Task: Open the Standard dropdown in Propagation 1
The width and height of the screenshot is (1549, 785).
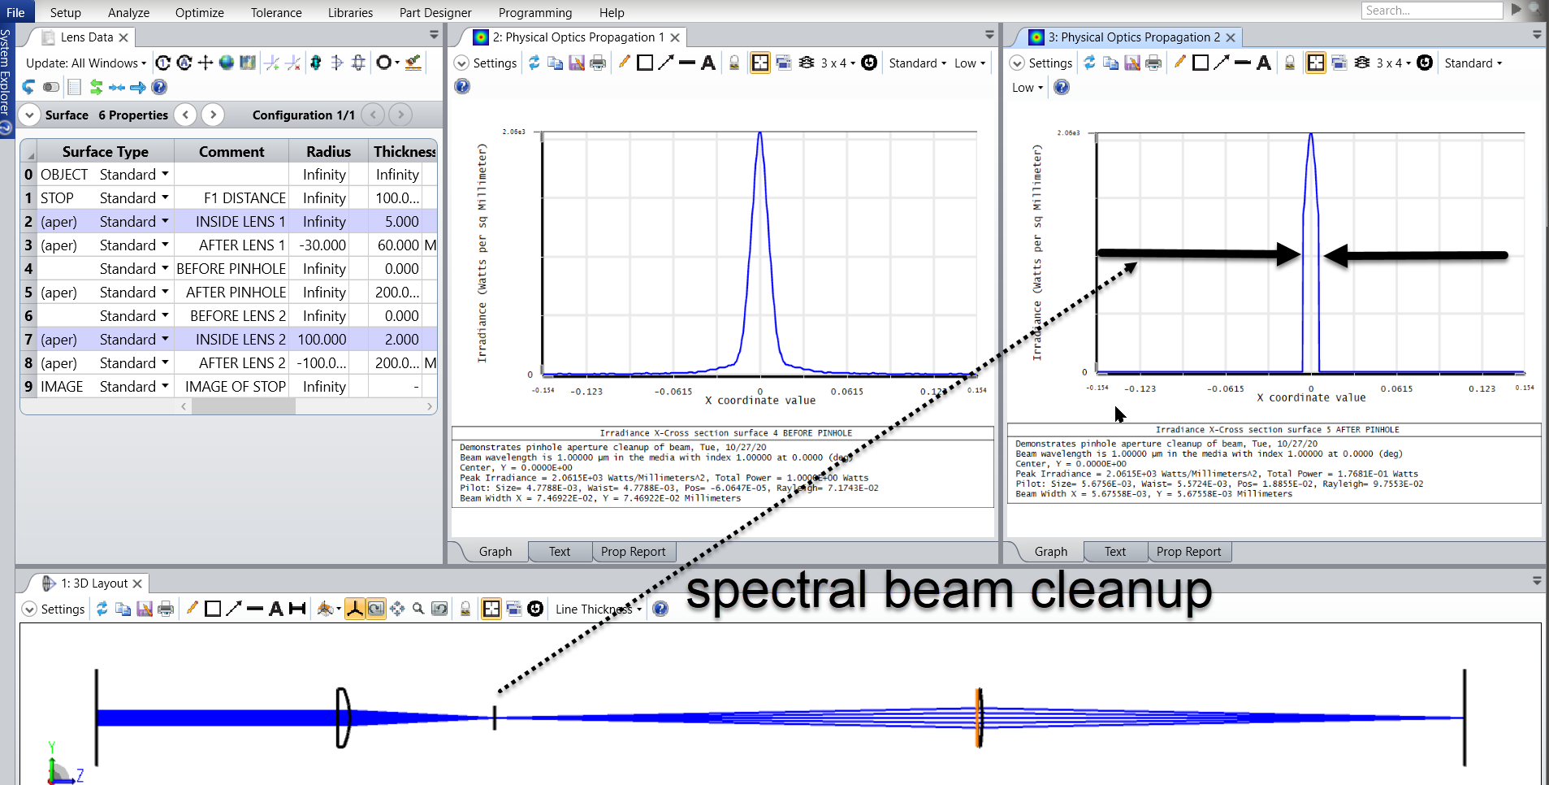Action: 918,63
